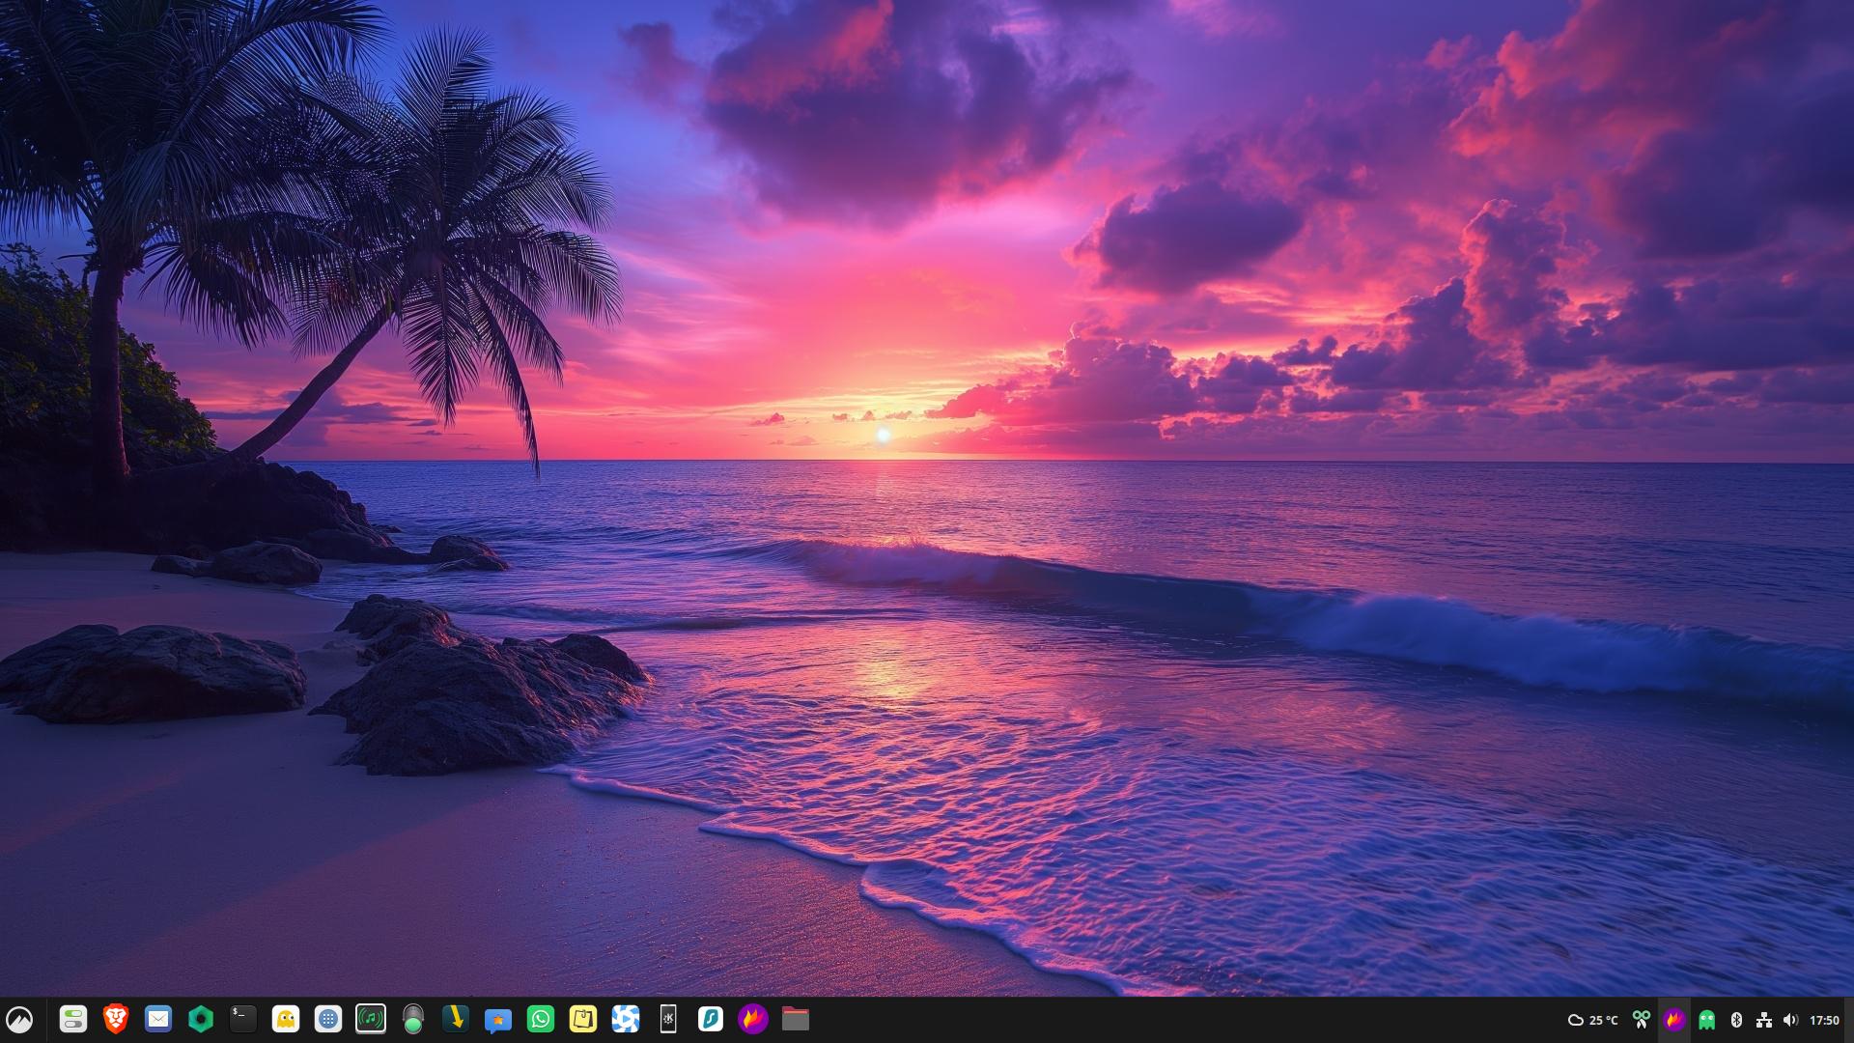Open the wired network tray menu
The image size is (1854, 1043).
[x=1763, y=1020]
